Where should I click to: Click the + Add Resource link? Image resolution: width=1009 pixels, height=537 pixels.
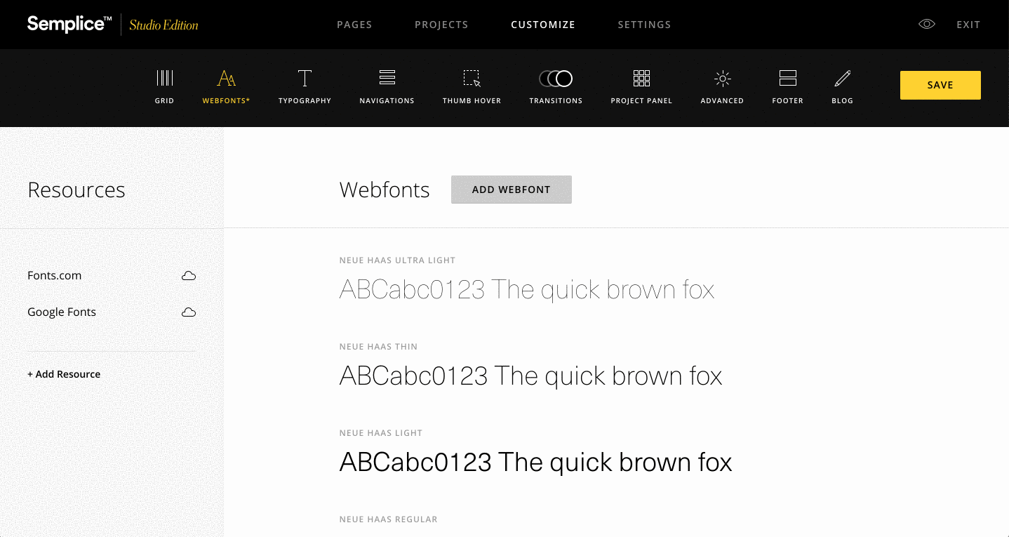point(64,374)
